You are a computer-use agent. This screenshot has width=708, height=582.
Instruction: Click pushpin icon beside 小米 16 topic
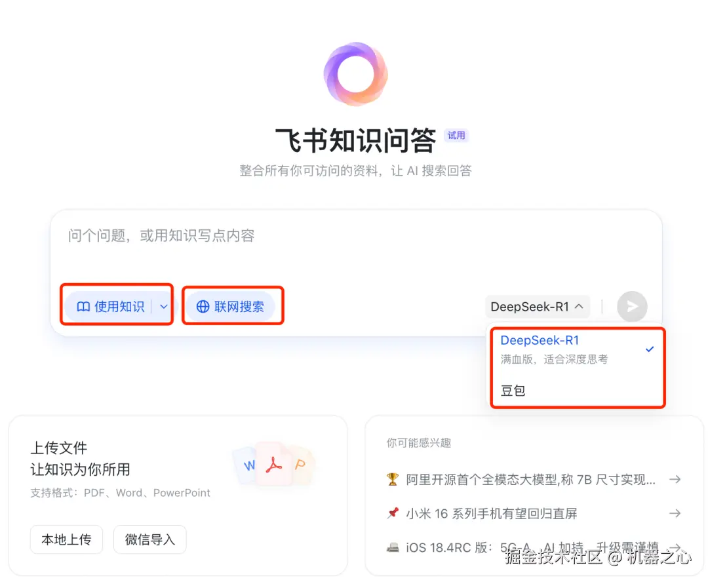pos(393,513)
